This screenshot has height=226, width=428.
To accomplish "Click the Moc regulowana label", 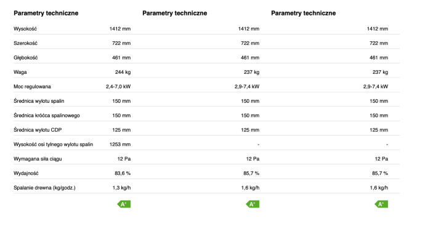I will tap(32, 87).
